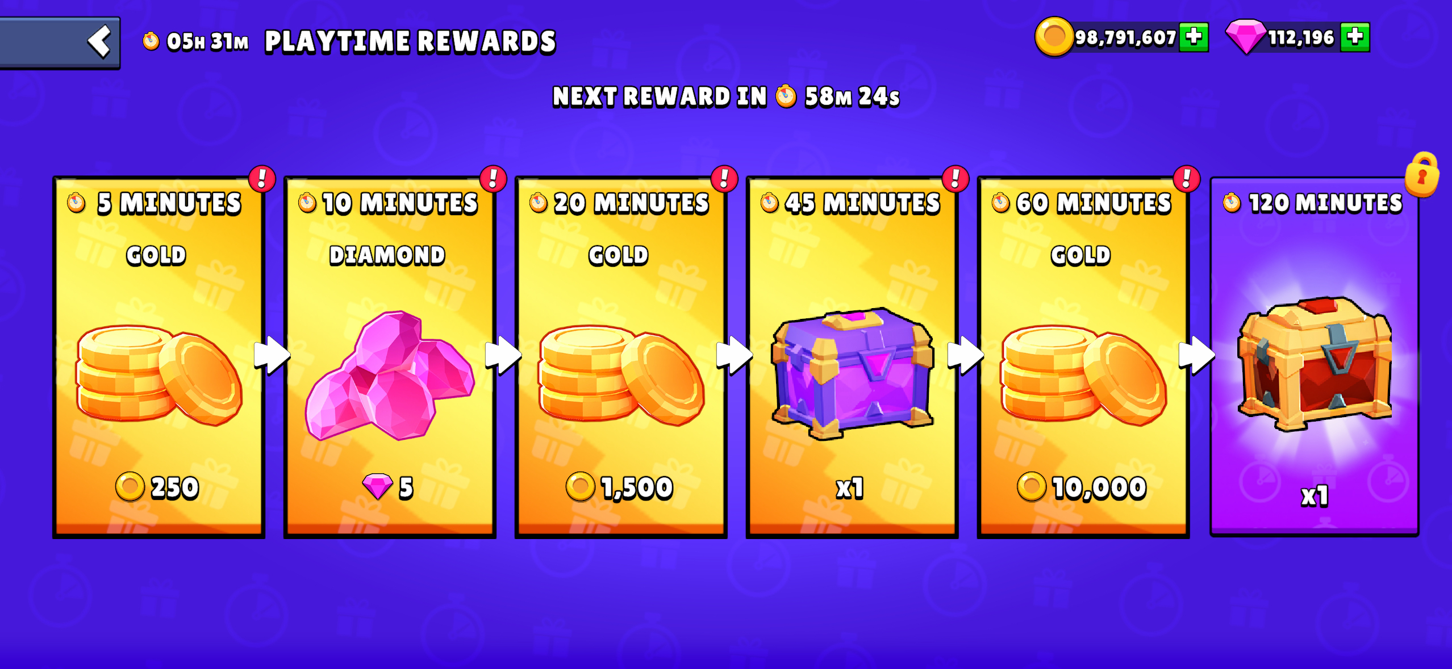The width and height of the screenshot is (1452, 669).
Task: Claim the 20 minutes gold reward
Action: (x=621, y=357)
